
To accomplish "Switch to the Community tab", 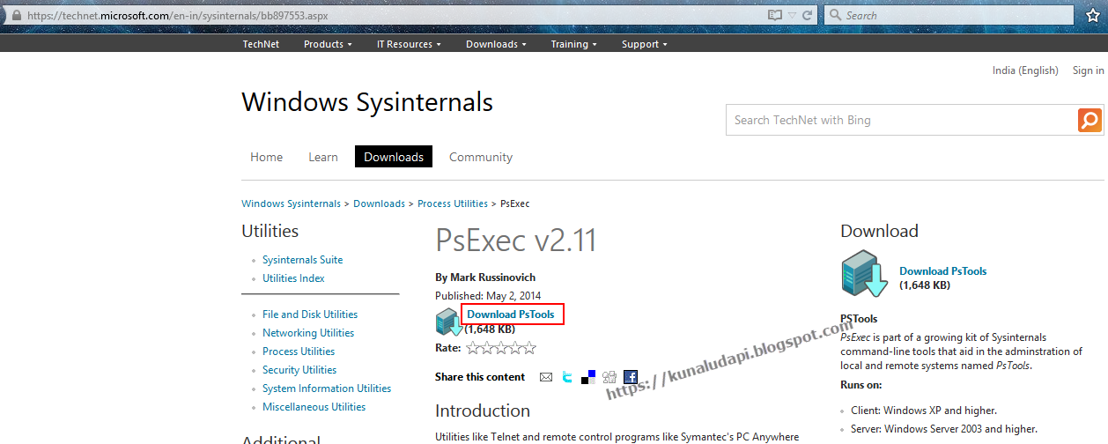I will 481,157.
